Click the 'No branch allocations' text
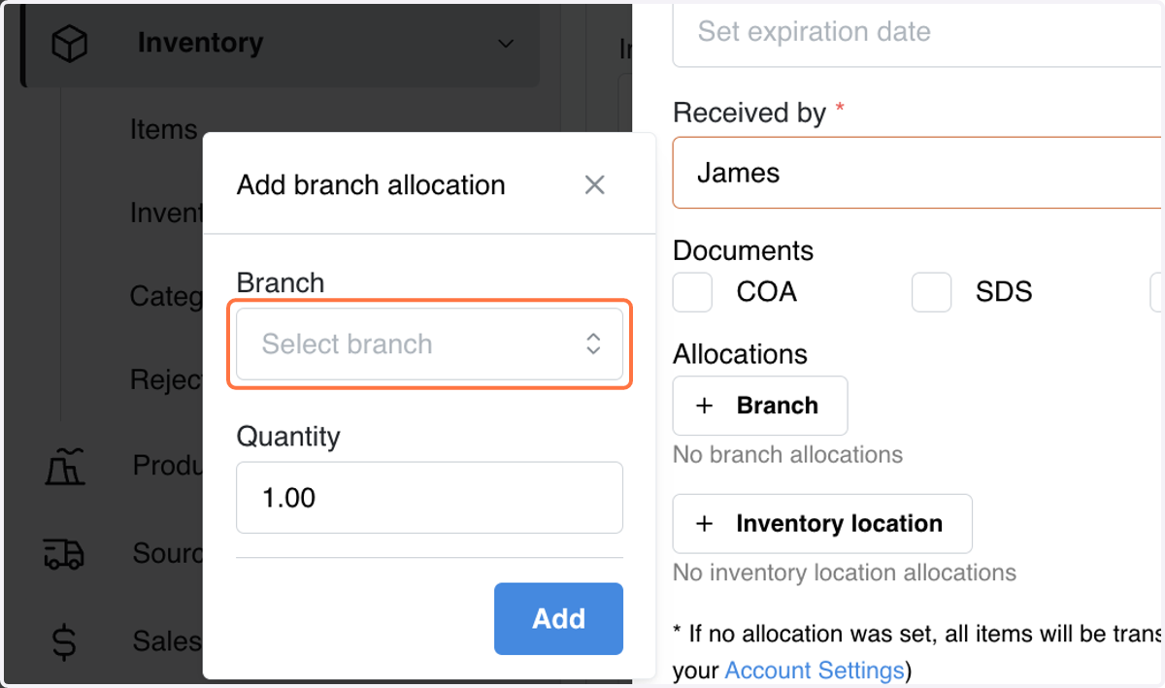Image resolution: width=1165 pixels, height=688 pixels. pos(787,455)
